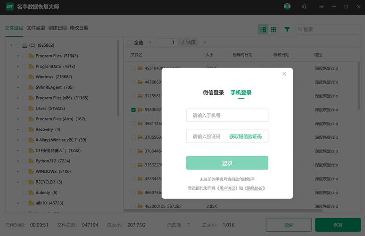The image size is (365, 236).
Task: Click the search magnifier icon
Action: 300,29
